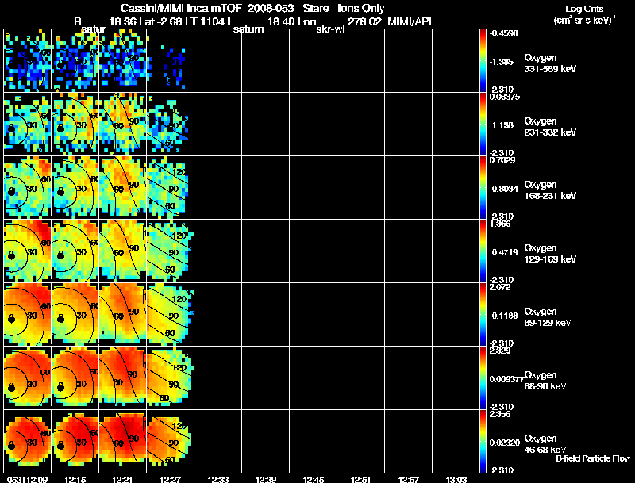Select the 12:27 image for Oxygen 89-129 keV
635x483 pixels.
pos(171,314)
